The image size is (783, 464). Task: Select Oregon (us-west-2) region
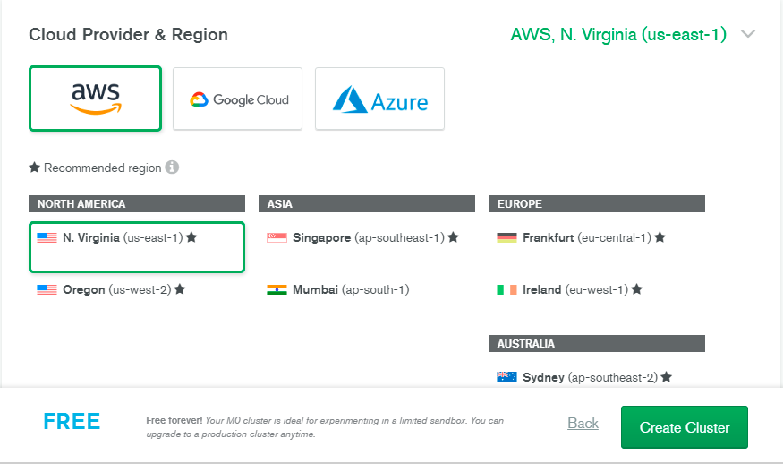click(x=137, y=290)
